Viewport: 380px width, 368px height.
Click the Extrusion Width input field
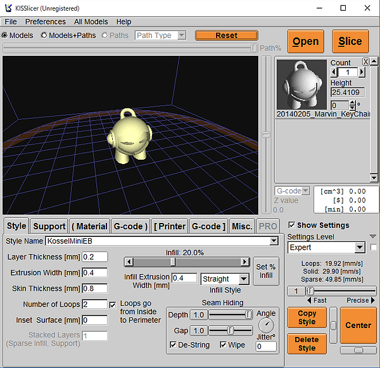[95, 273]
